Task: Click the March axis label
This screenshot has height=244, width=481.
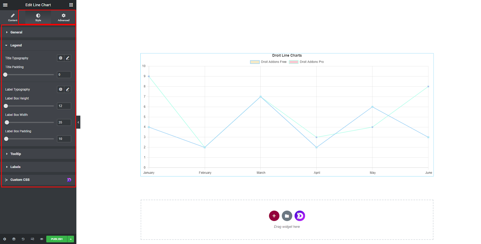Action: click(x=261, y=173)
